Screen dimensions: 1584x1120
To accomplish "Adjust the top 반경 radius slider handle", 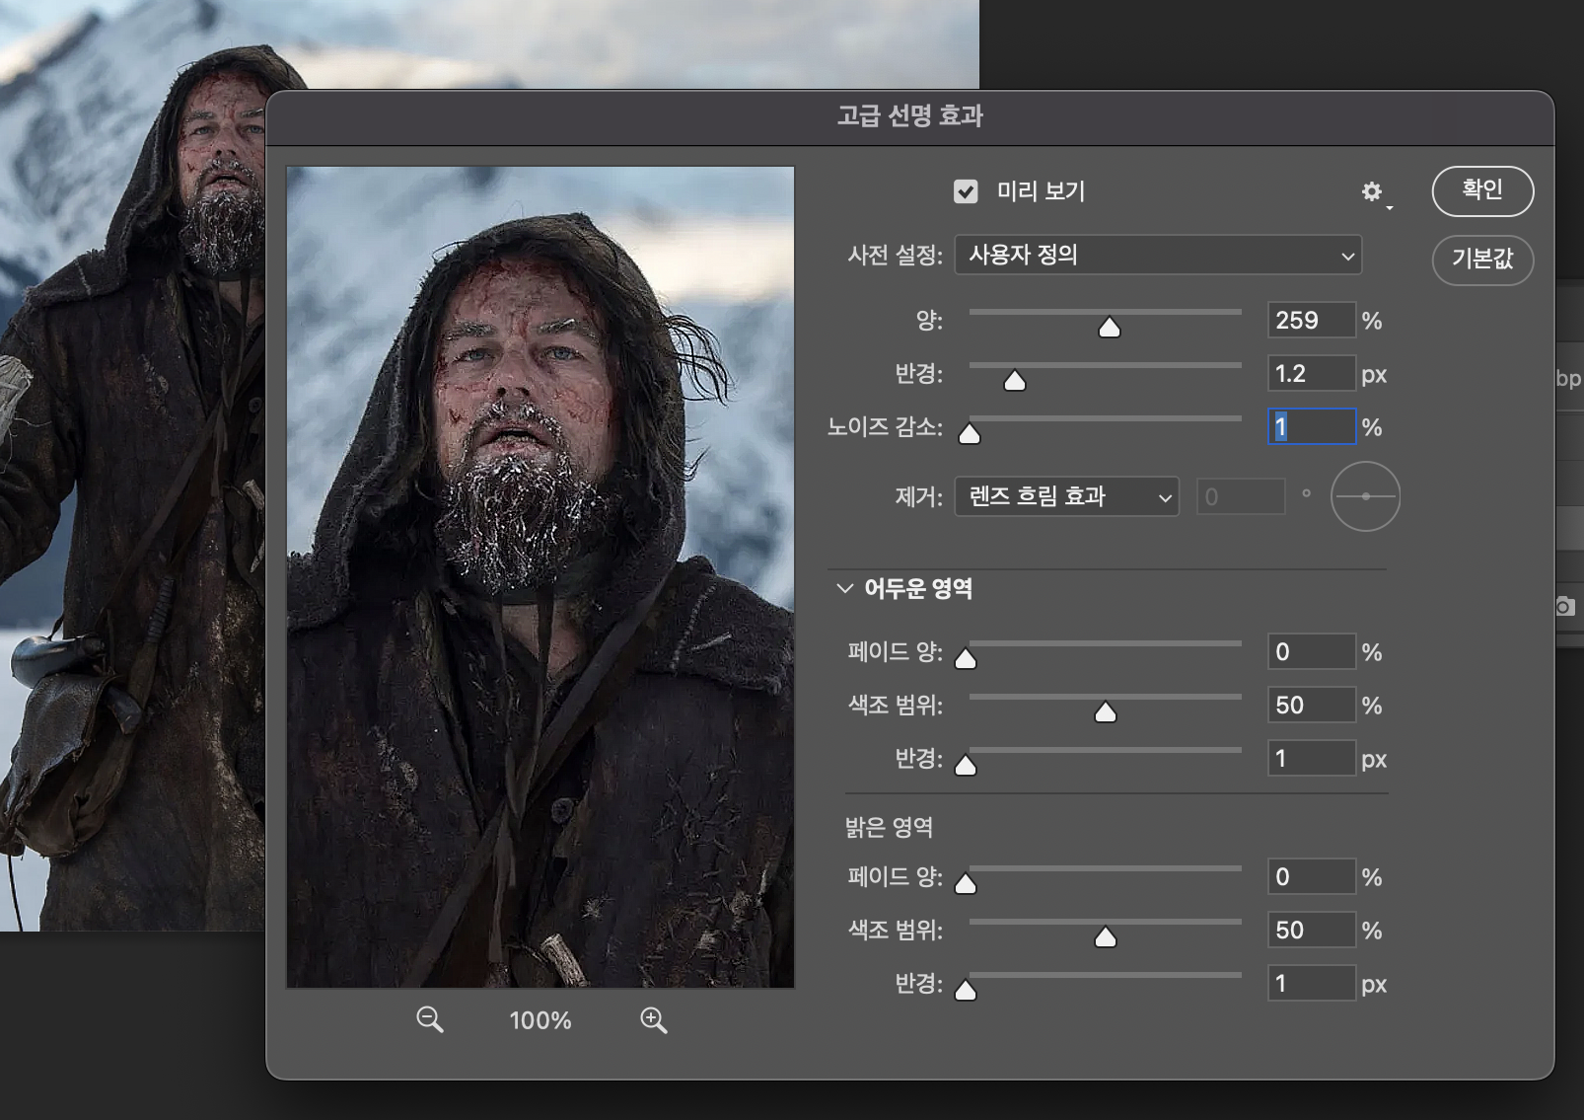I will (1015, 381).
